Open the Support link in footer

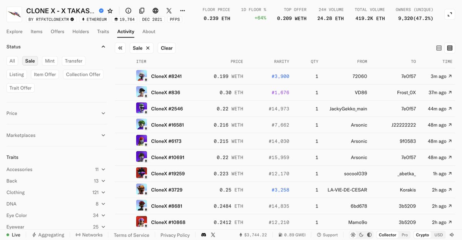point(327,235)
